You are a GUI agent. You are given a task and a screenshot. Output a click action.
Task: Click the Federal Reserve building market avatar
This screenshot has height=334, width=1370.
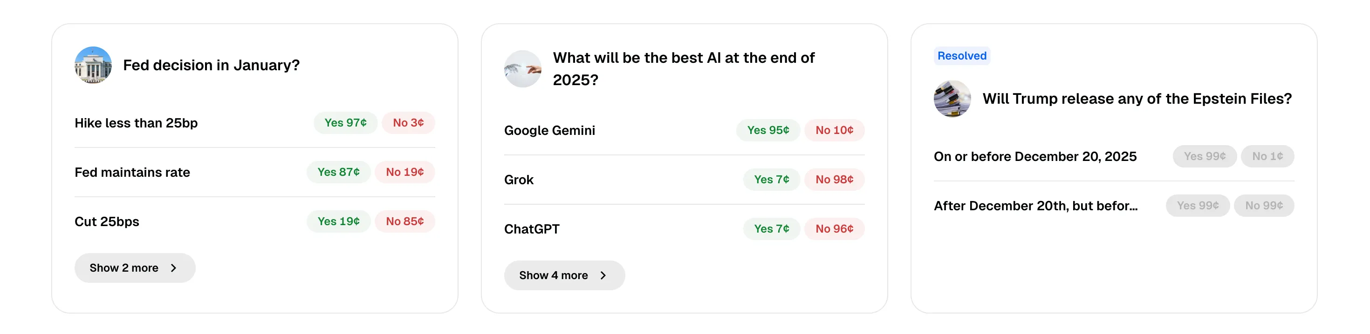(93, 65)
